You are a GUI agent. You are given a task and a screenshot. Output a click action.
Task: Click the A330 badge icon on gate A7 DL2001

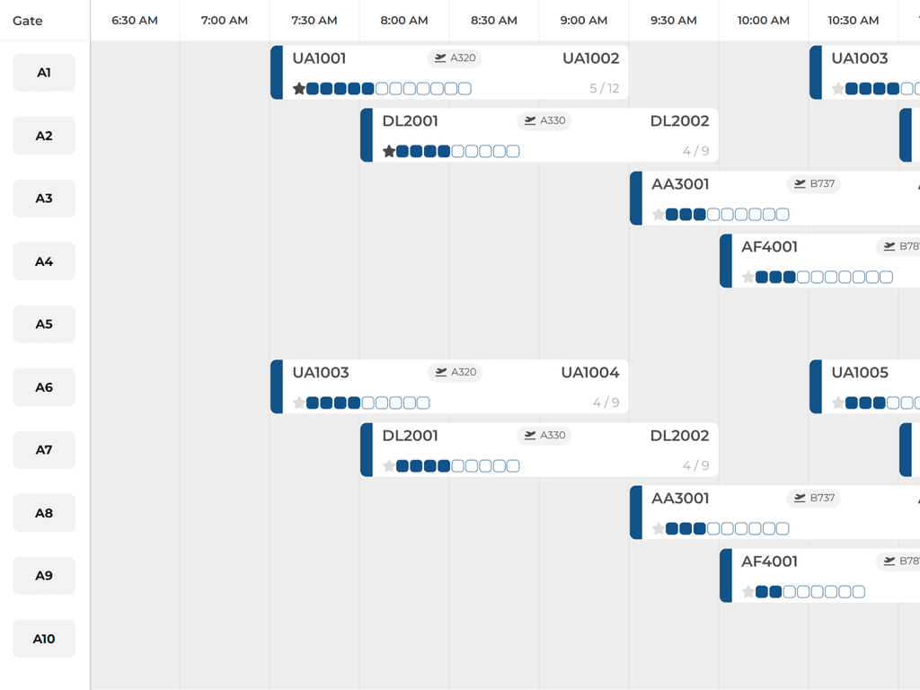point(529,435)
